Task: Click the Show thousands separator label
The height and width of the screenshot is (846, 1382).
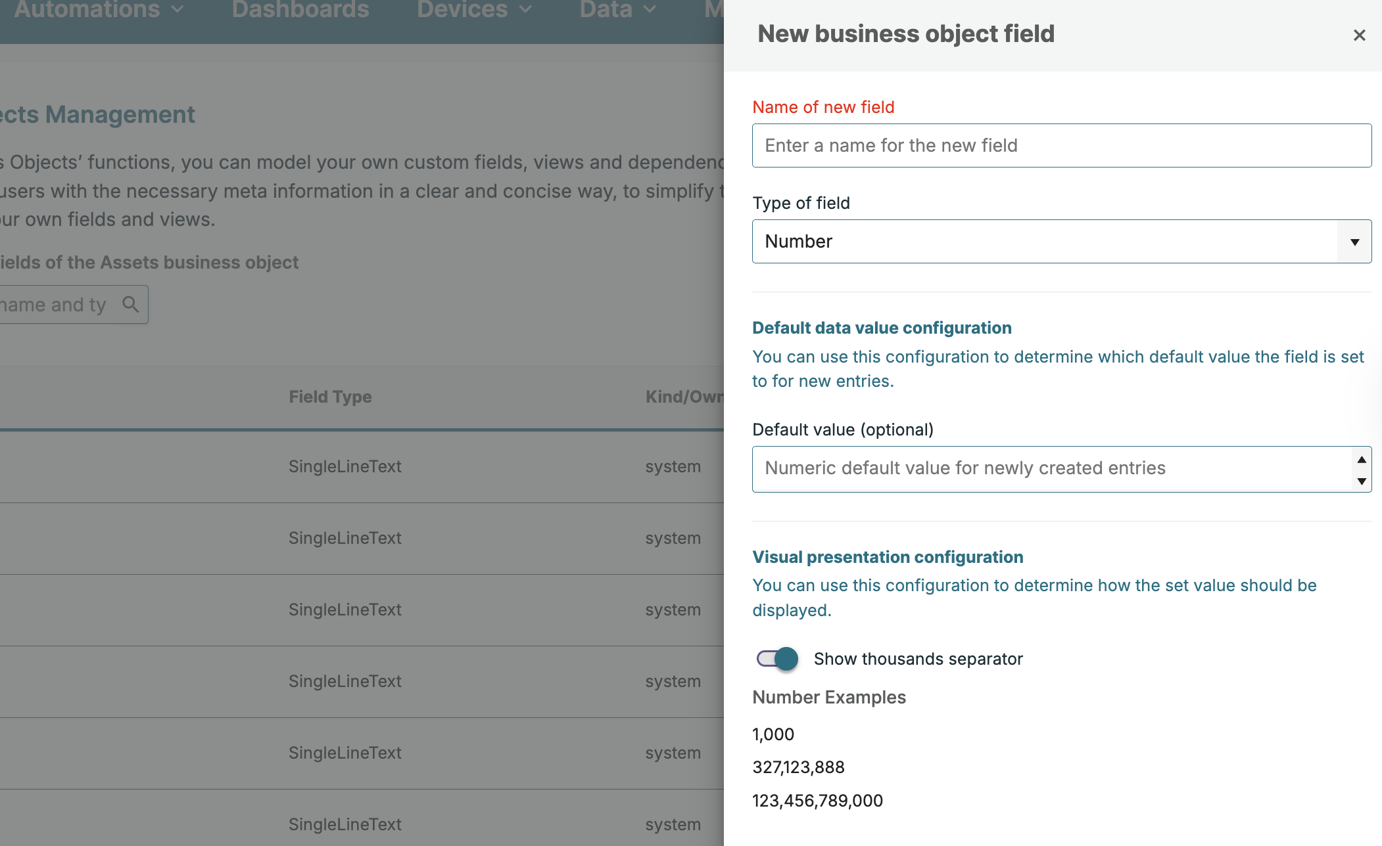Action: click(x=918, y=659)
